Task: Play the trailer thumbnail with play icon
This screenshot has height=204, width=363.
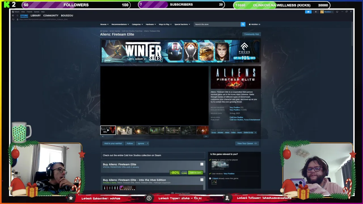Action: tap(108, 130)
